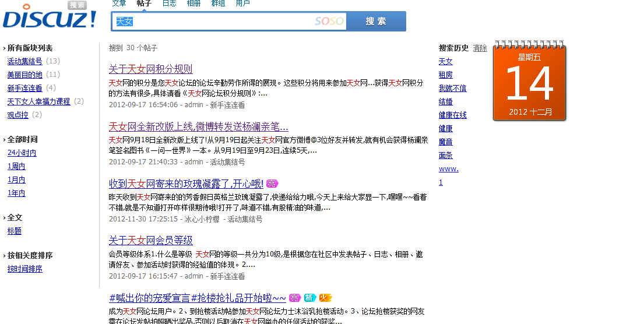The width and height of the screenshot is (644, 324).
Task: Collapse the 按相关度排序 section
Action: click(x=27, y=255)
